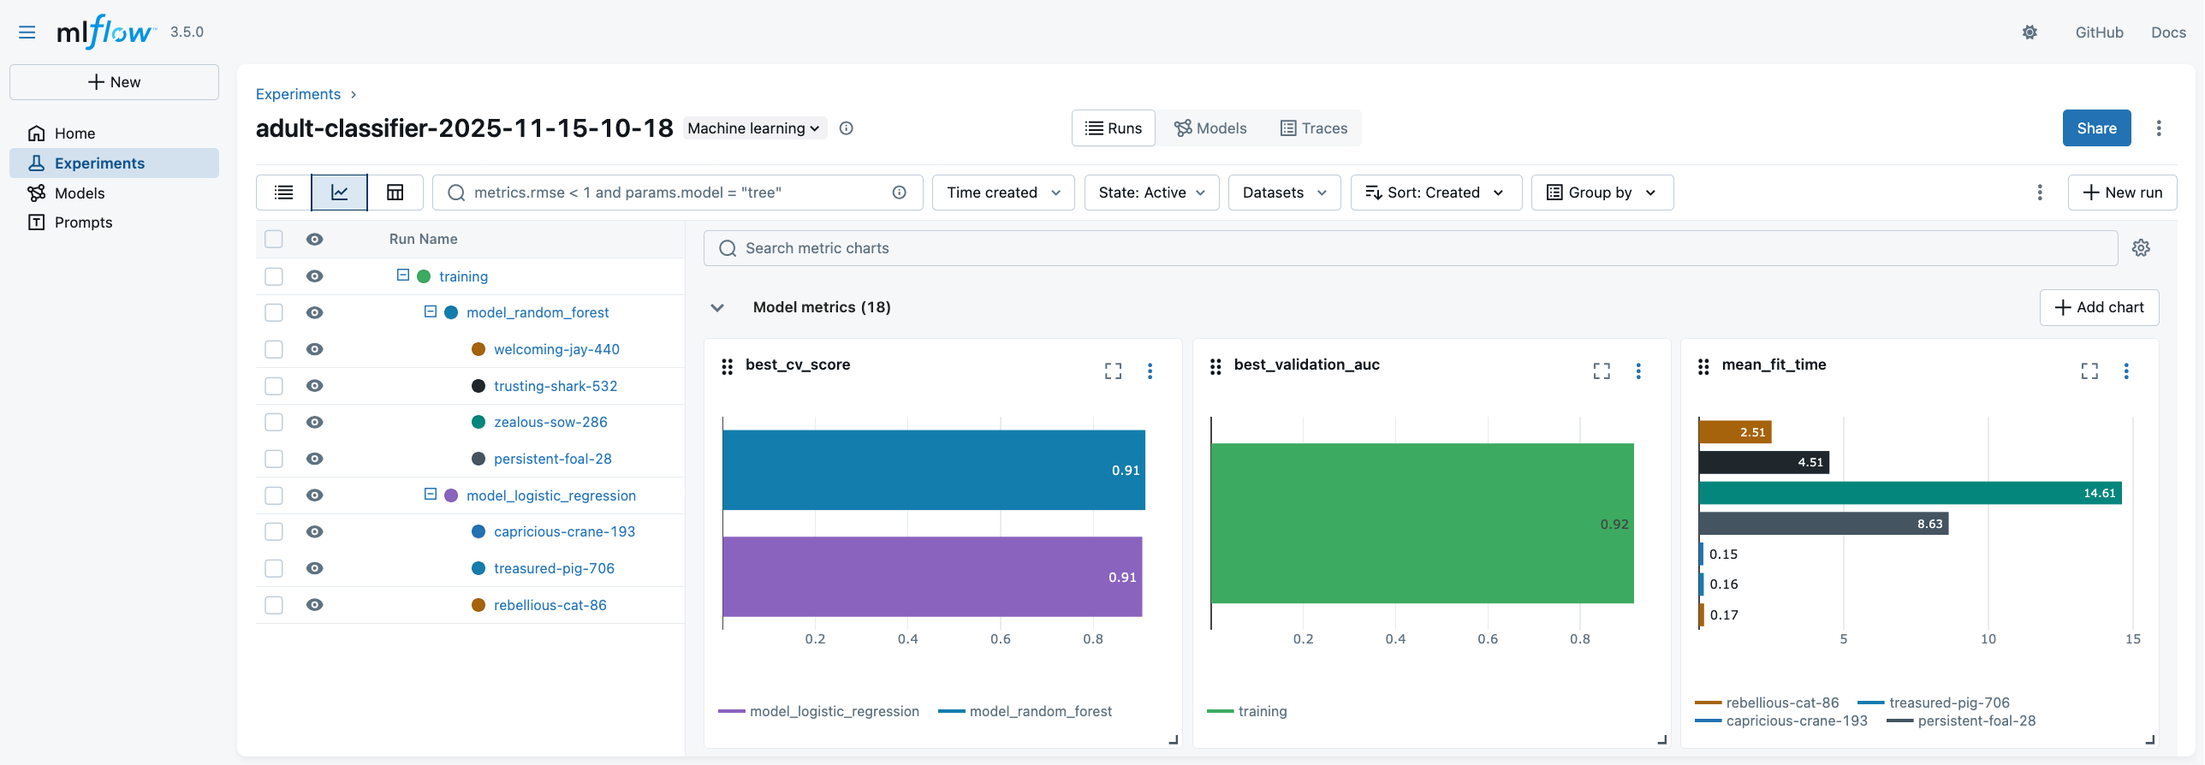
Task: Click the persistent-foal-28 color dot
Action: click(x=478, y=459)
